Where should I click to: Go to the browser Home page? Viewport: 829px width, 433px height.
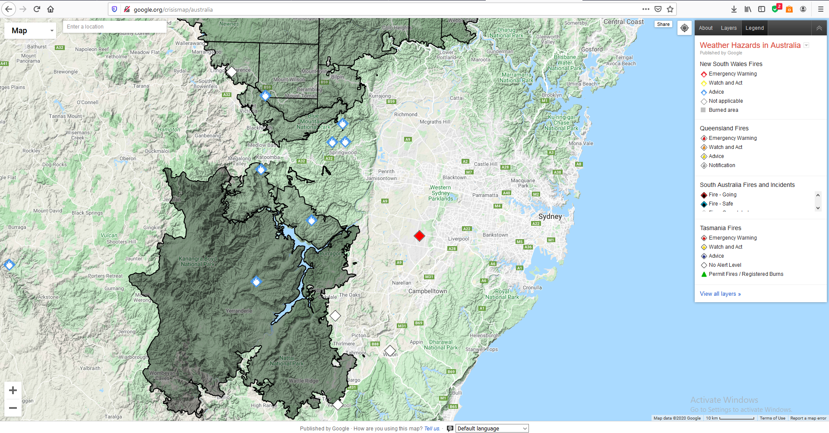pos(51,9)
